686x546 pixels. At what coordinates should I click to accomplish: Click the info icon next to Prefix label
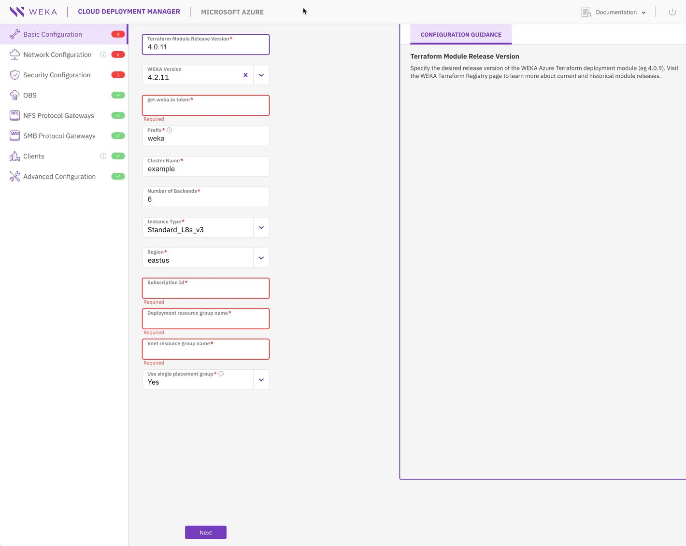tap(170, 130)
